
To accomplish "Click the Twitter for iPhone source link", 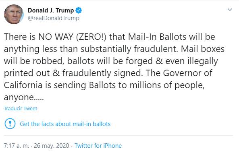I will pyautogui.click(x=98, y=146).
